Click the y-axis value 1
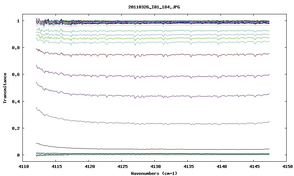This screenshot has height=176, width=294. click(x=18, y=21)
